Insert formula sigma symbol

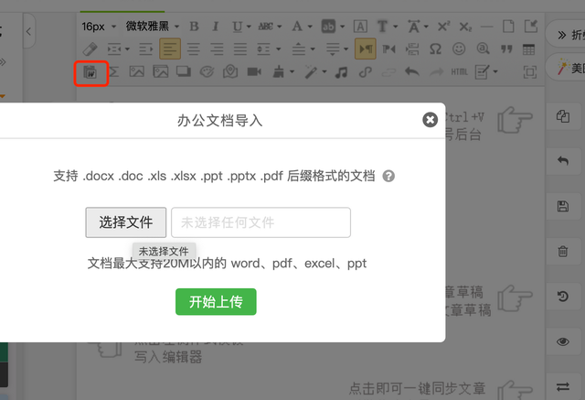[x=114, y=71]
